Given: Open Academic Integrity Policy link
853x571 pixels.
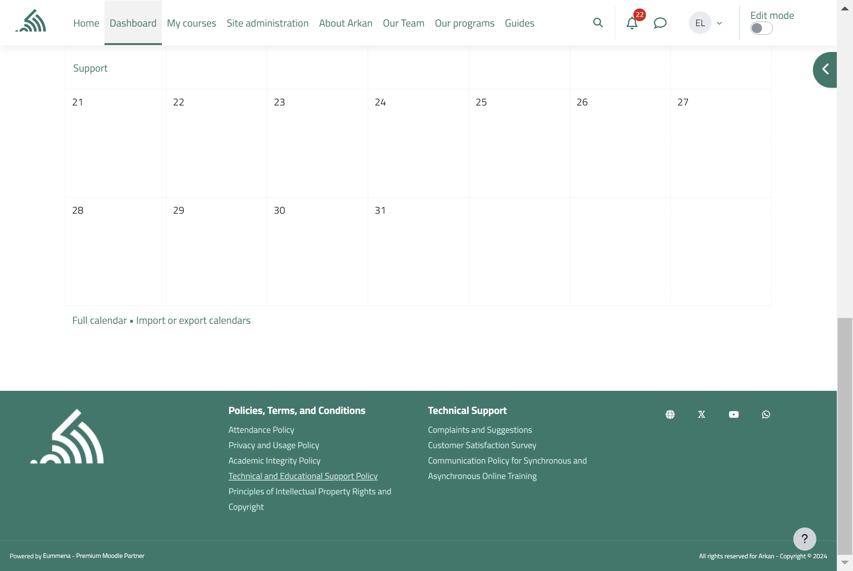Looking at the screenshot, I should coord(274,460).
